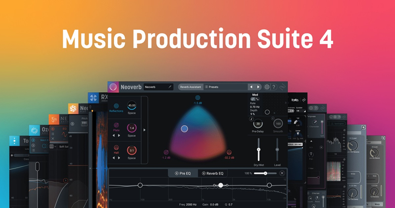This screenshot has width=395, height=208.
Task: Switch to Pre EQ tab
Action: click(183, 173)
